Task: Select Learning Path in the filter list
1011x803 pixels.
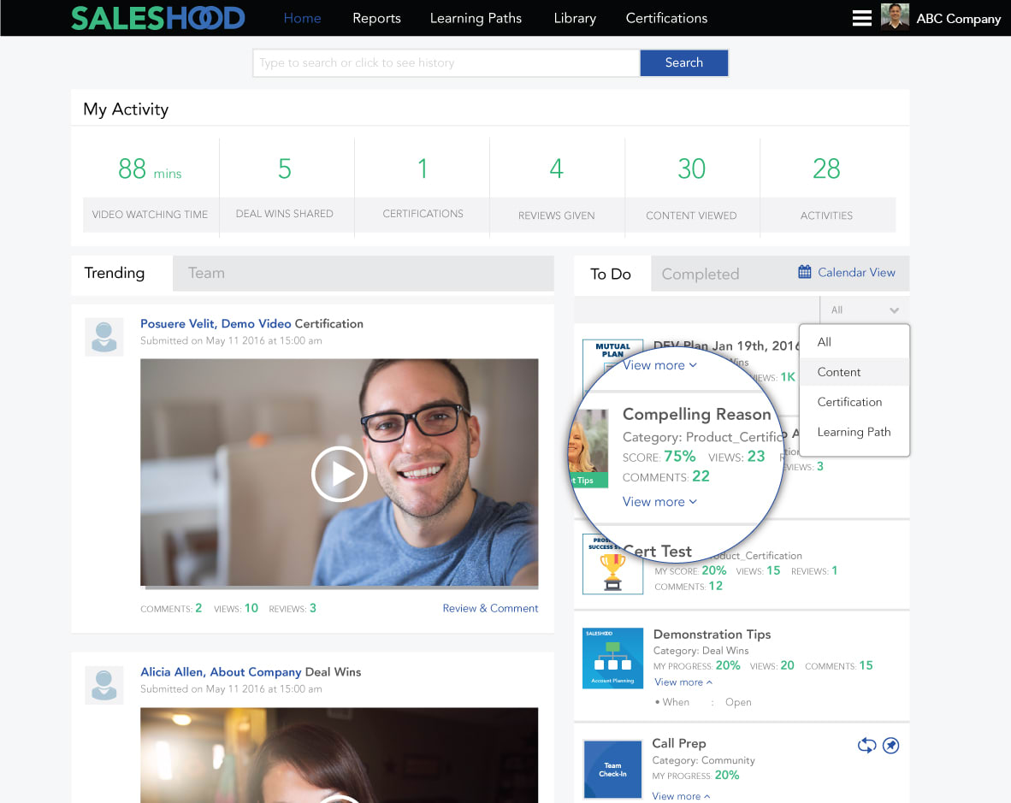Action: (854, 432)
